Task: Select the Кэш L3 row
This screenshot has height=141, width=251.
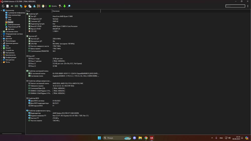Action: pyautogui.click(x=62, y=66)
